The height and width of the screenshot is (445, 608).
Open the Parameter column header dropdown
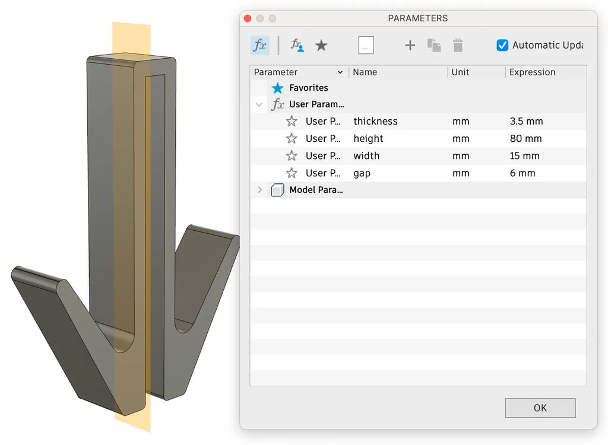[340, 72]
